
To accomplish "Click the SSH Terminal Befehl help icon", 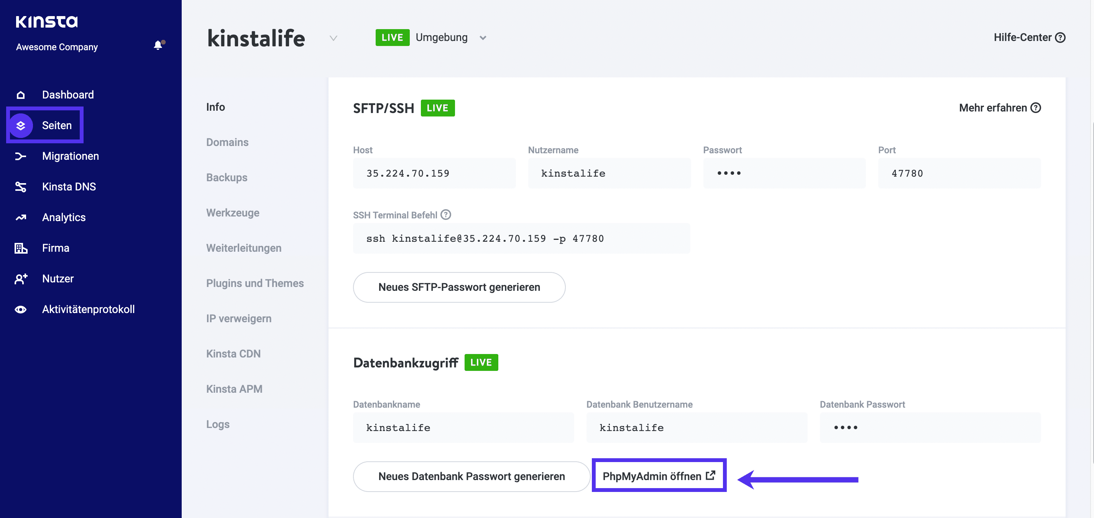I will click(x=445, y=215).
